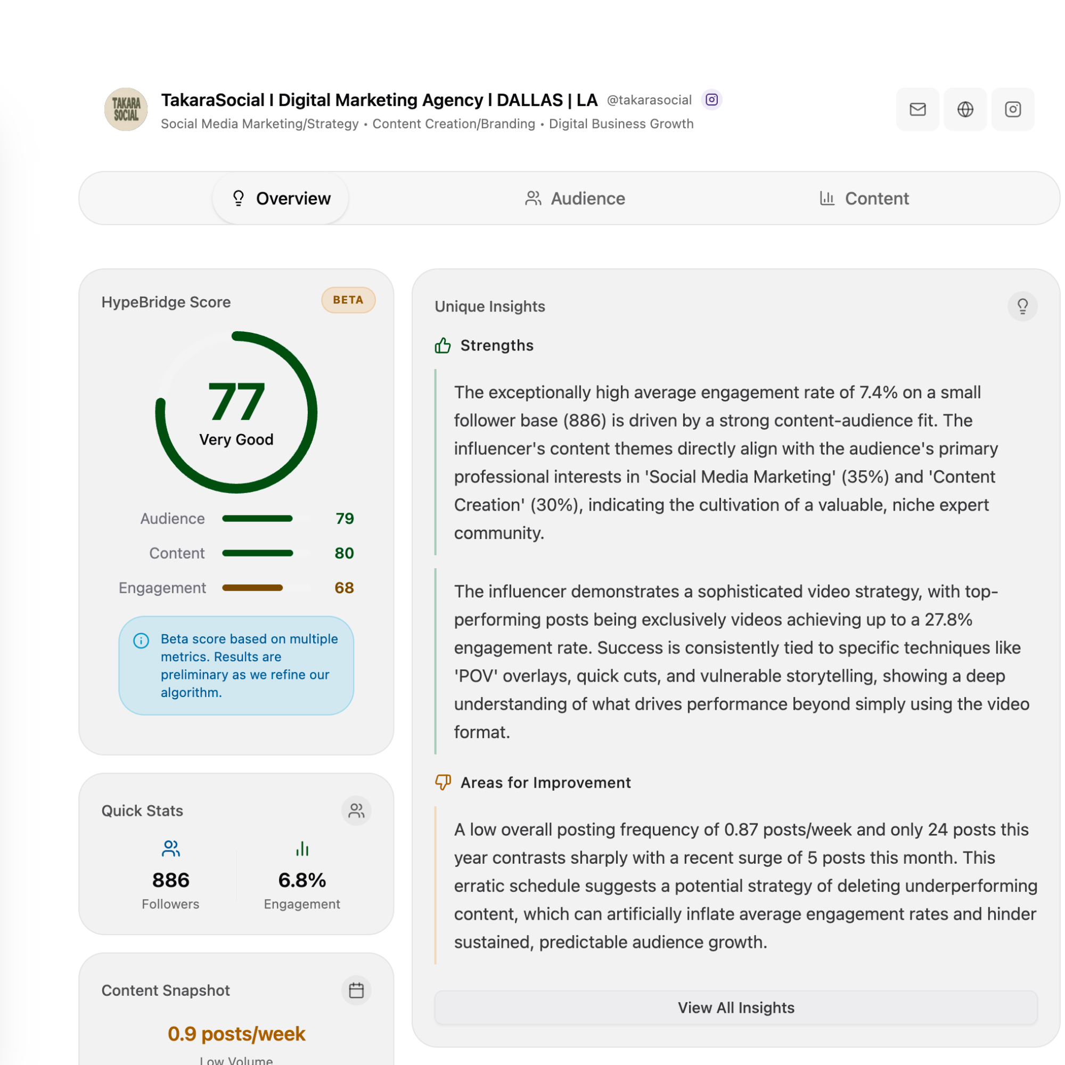Click the people icon in Quick Stats header
Viewport: 1065px width, 1065px height.
[357, 810]
